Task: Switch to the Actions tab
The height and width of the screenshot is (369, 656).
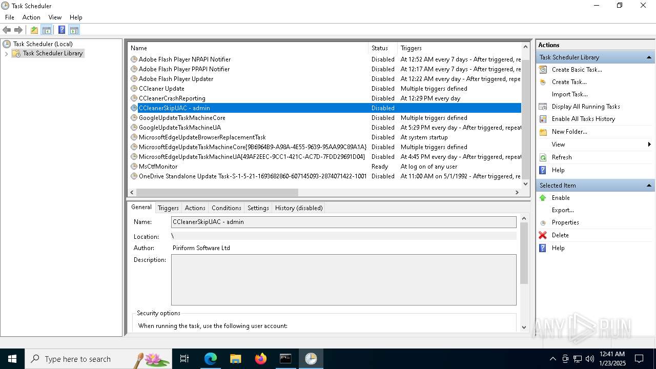Action: tap(195, 208)
